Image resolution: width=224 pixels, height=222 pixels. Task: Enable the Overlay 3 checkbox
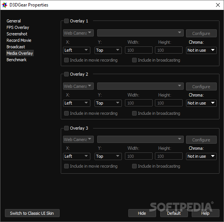pyautogui.click(x=66, y=128)
